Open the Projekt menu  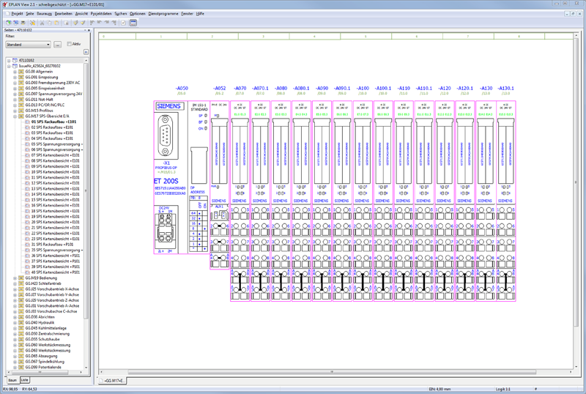17,13
